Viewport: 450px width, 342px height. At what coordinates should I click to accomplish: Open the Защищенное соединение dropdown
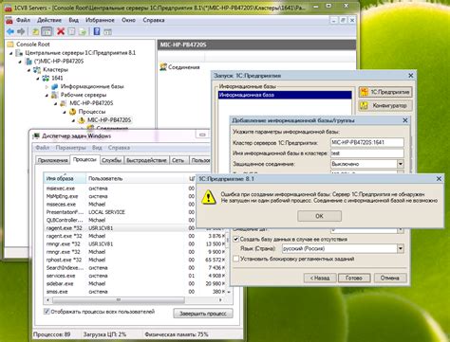401,164
